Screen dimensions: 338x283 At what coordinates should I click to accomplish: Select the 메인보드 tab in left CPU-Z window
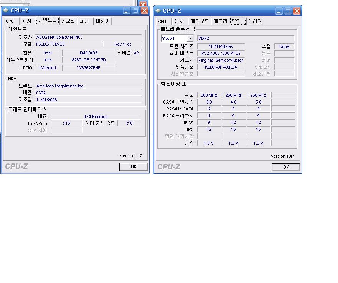click(x=48, y=20)
